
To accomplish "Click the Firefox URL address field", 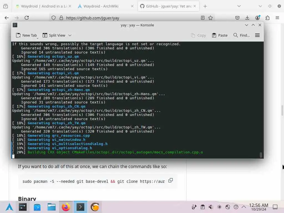I will click(x=132, y=18).
